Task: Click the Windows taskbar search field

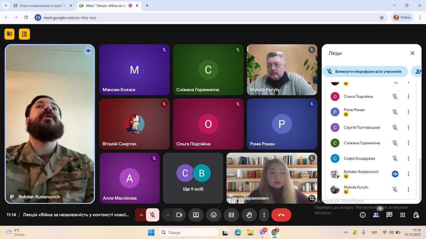Action: click(189, 233)
